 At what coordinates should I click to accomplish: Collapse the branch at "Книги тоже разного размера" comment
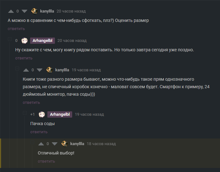pyautogui.click(x=17, y=69)
